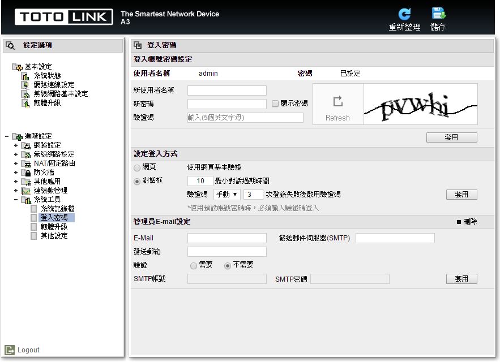Click 套用 for admin E-mail settings
The width and height of the screenshot is (500, 362).
click(x=461, y=279)
